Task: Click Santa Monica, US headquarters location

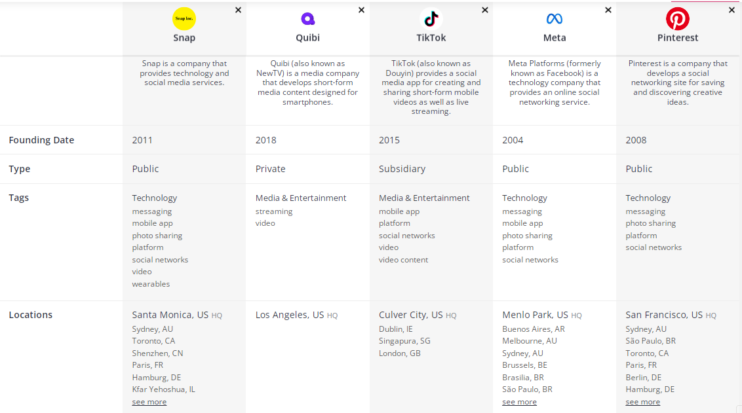Action: tap(170, 315)
